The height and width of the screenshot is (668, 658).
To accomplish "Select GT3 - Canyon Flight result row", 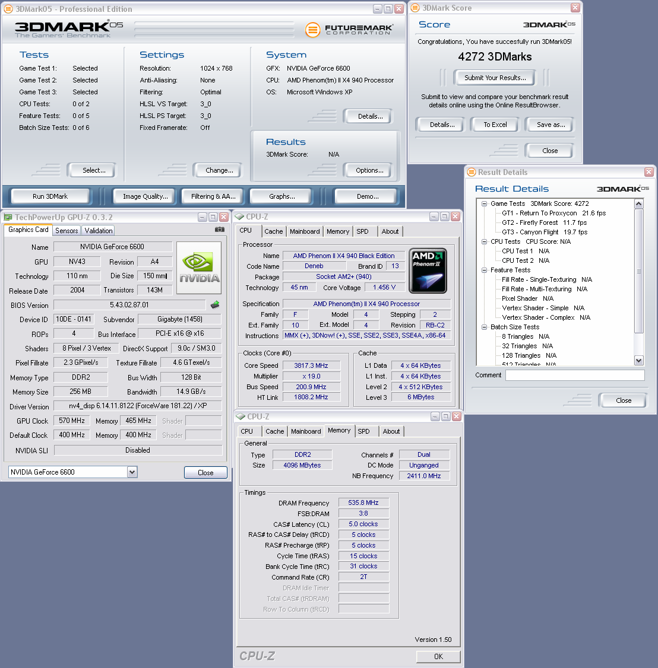I will [x=545, y=232].
